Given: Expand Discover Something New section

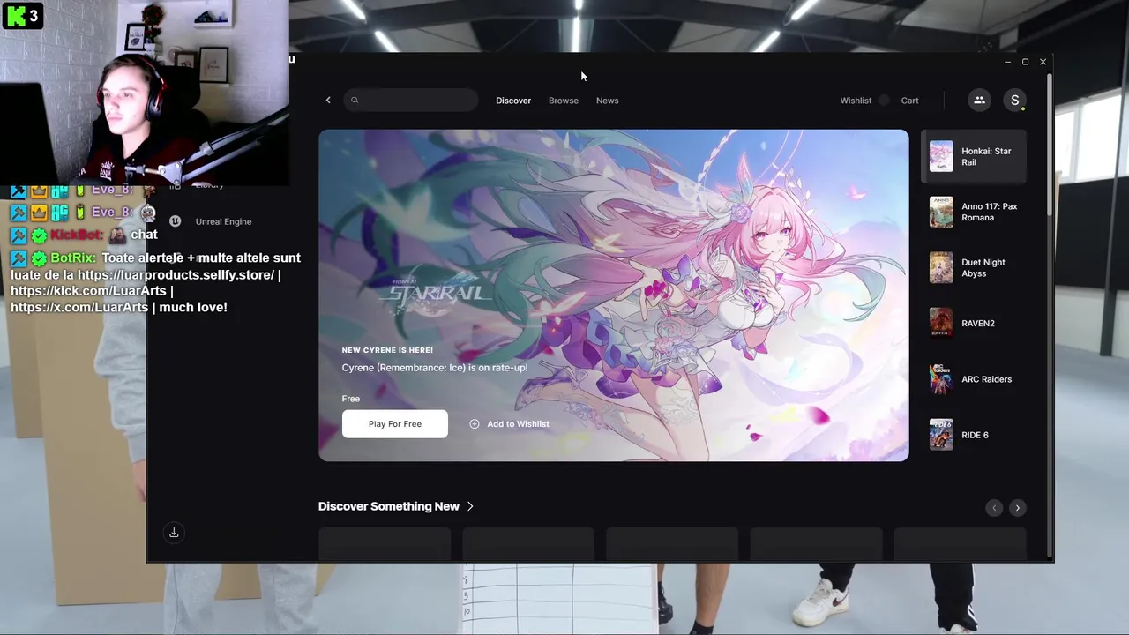Looking at the screenshot, I should 396,506.
